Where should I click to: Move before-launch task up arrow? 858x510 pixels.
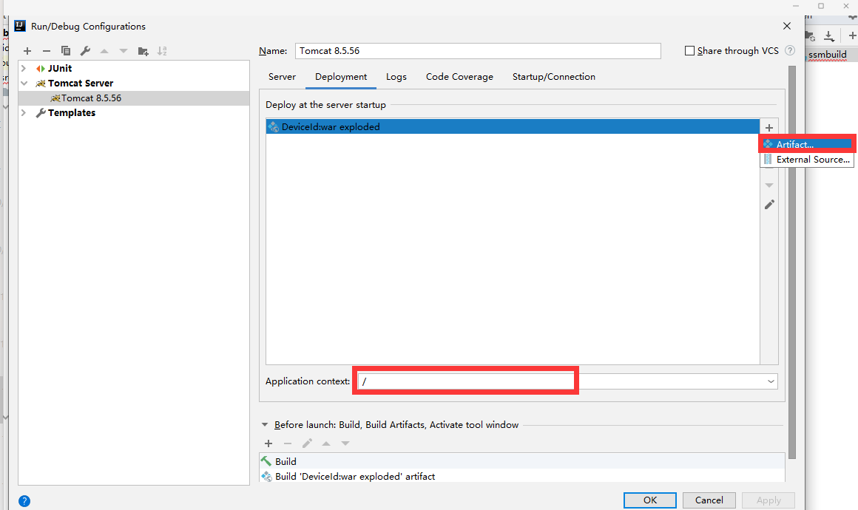[326, 443]
